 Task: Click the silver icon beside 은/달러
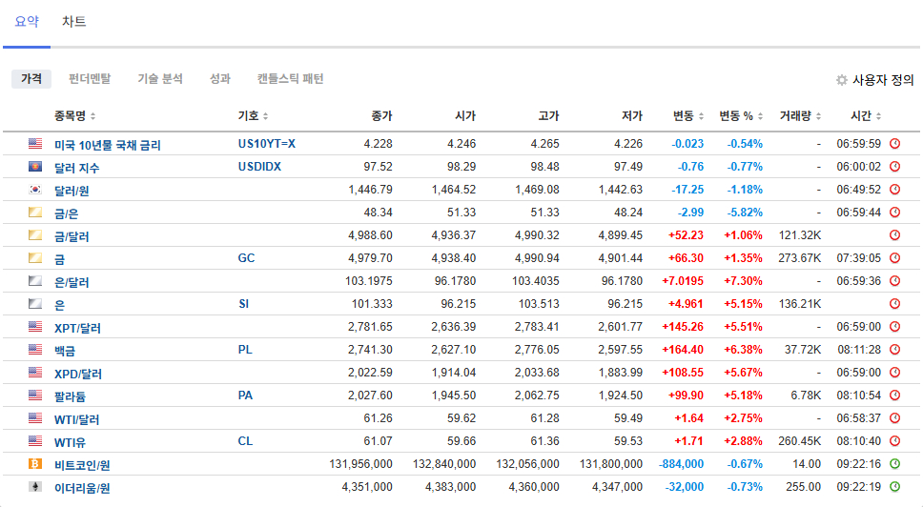click(x=35, y=281)
